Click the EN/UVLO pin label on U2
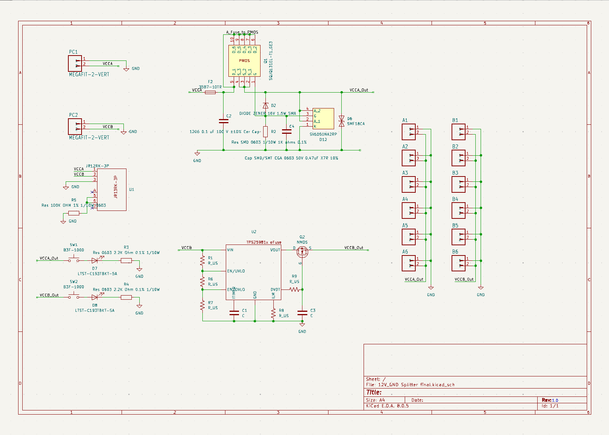The height and width of the screenshot is (435, 609). pyautogui.click(x=236, y=271)
